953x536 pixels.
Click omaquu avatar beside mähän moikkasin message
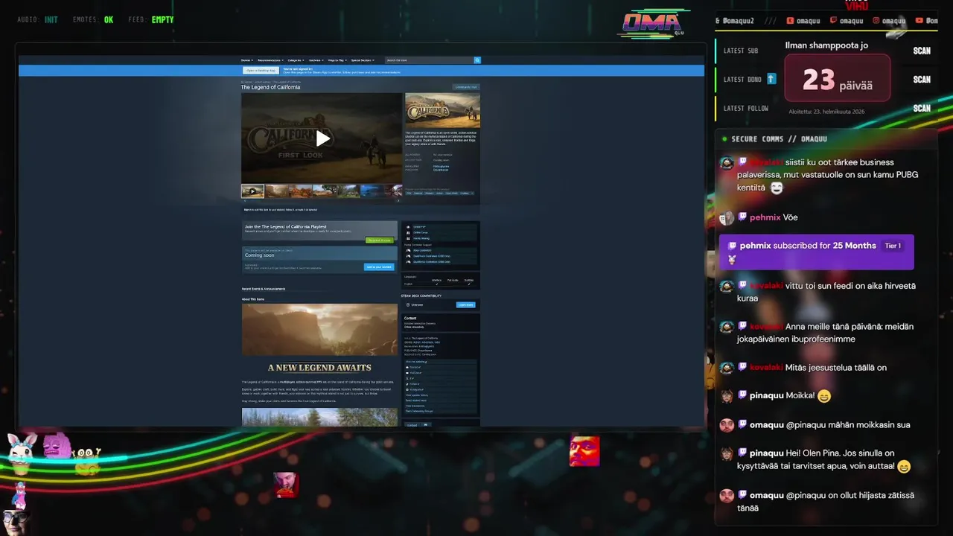point(727,425)
